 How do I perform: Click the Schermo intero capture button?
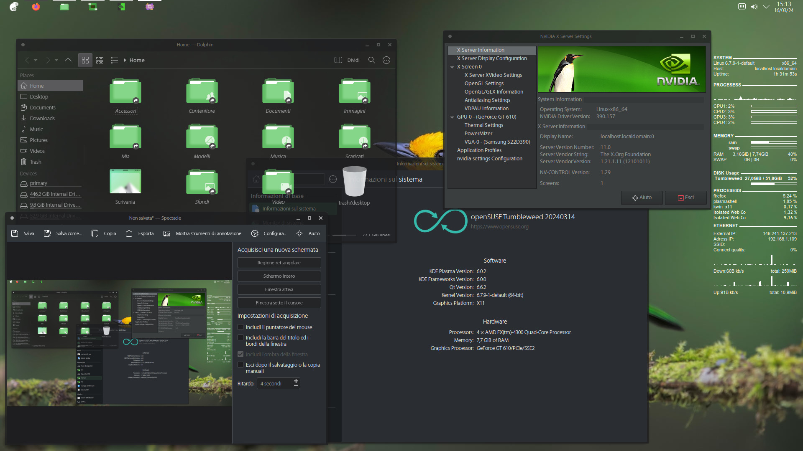coord(279,276)
